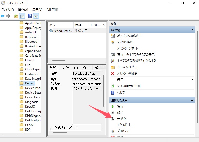Click the 基本タスクの作成 icon
Image resolution: width=199 pixels, height=142 pixels.
(113, 36)
